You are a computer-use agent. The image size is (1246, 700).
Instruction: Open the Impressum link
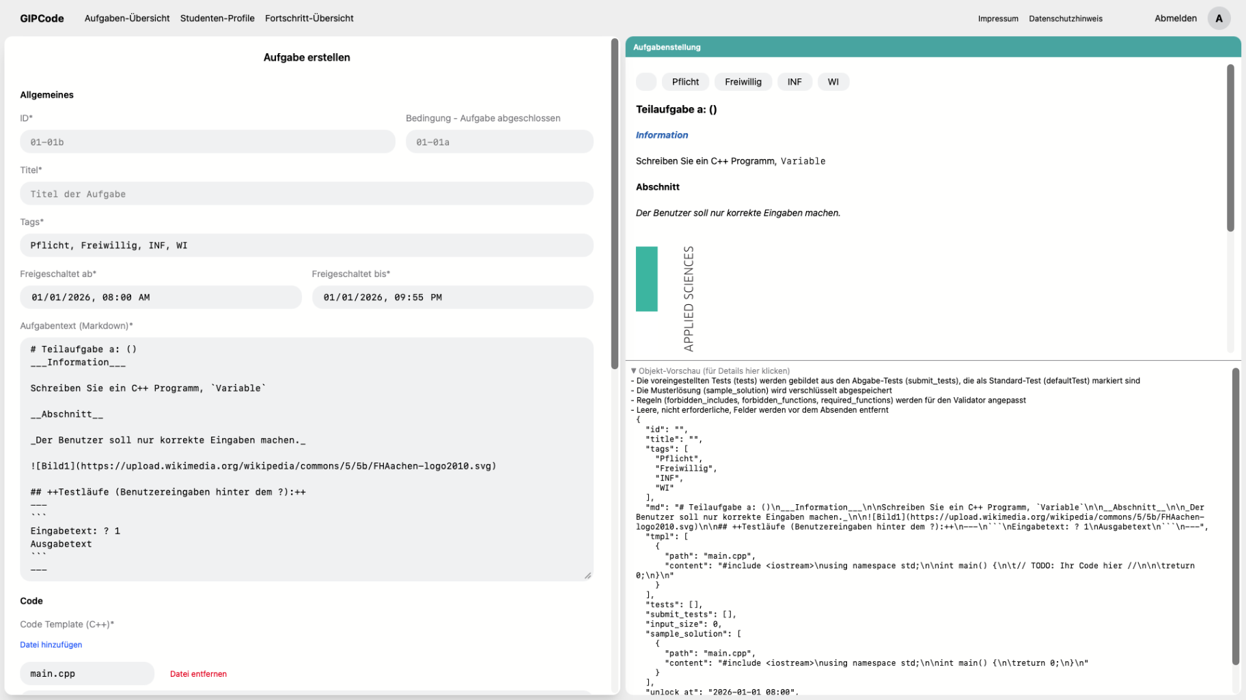point(998,19)
